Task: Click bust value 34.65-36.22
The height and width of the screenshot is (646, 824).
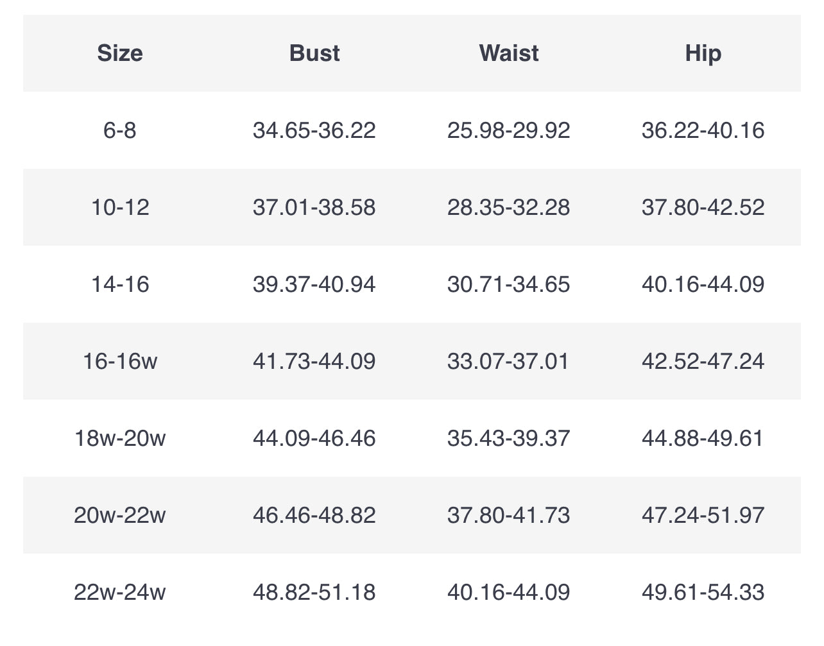Action: 314,130
